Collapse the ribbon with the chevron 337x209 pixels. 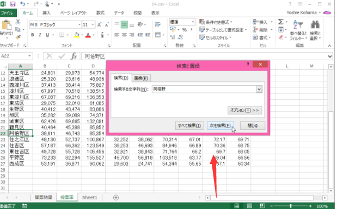(329, 46)
